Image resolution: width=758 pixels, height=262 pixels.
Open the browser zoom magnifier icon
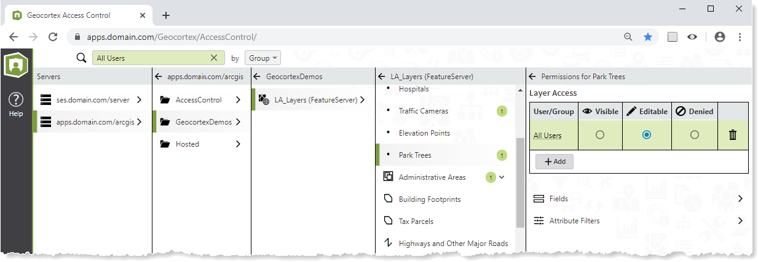(628, 37)
